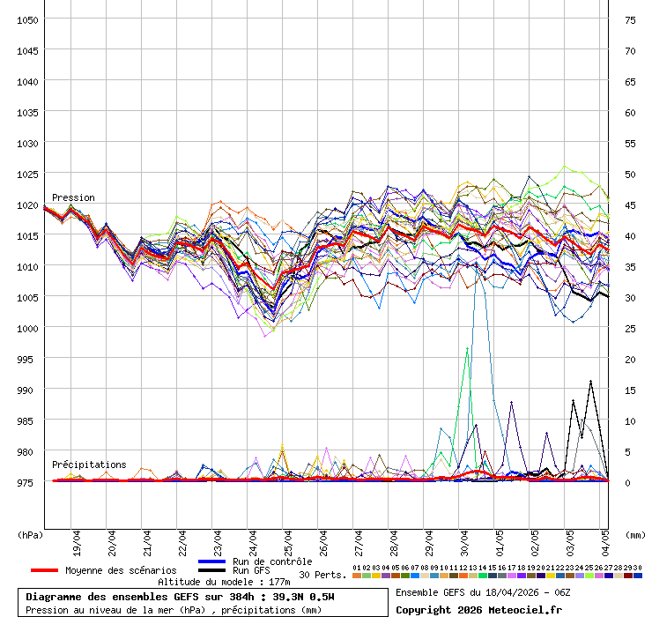Click the blue Run de contrôle legend line
The width and height of the screenshot is (652, 617).
tap(212, 561)
